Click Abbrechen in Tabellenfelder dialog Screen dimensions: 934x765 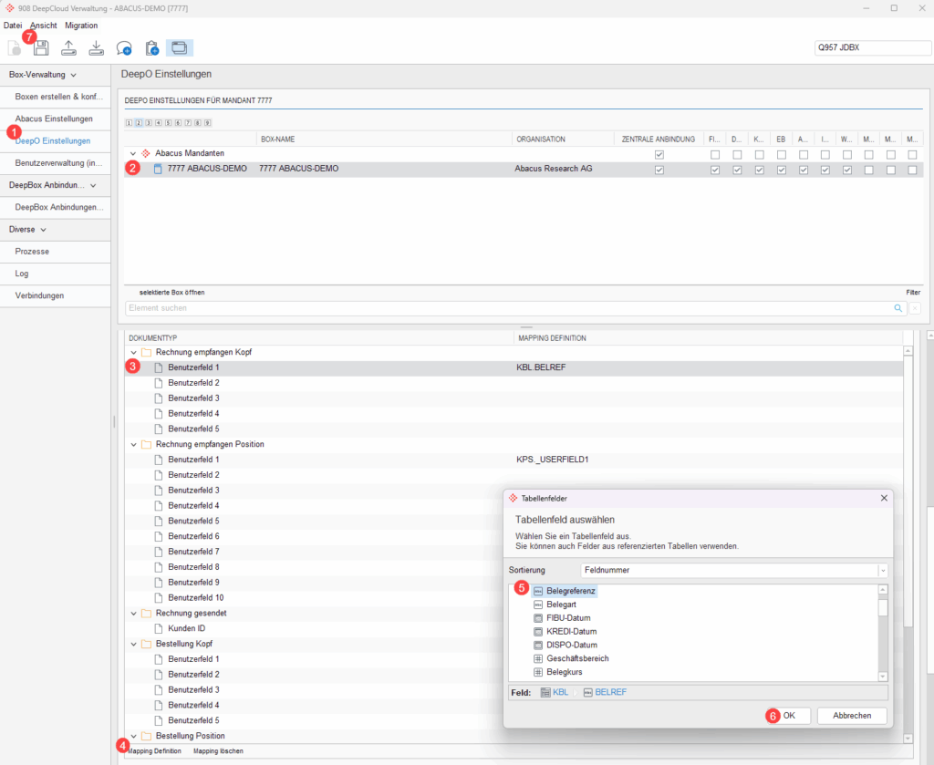click(852, 716)
